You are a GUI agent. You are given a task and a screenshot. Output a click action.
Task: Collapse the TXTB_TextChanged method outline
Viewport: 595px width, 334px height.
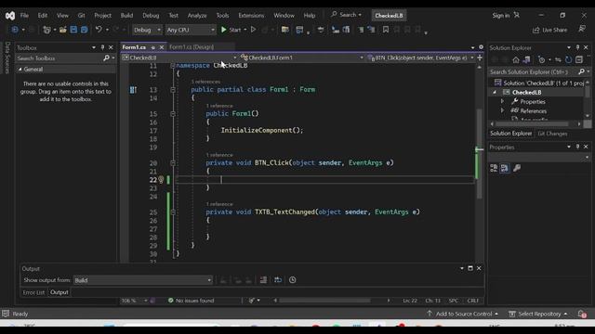point(173,212)
